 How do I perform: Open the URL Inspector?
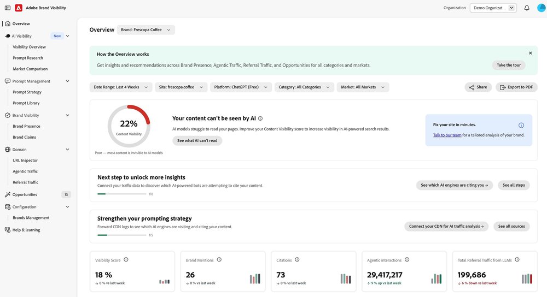[25, 161]
